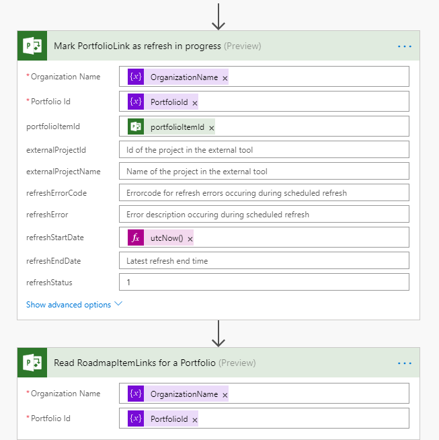439x440 pixels.
Task: Click the externalProjectName input field
Action: 264,172
